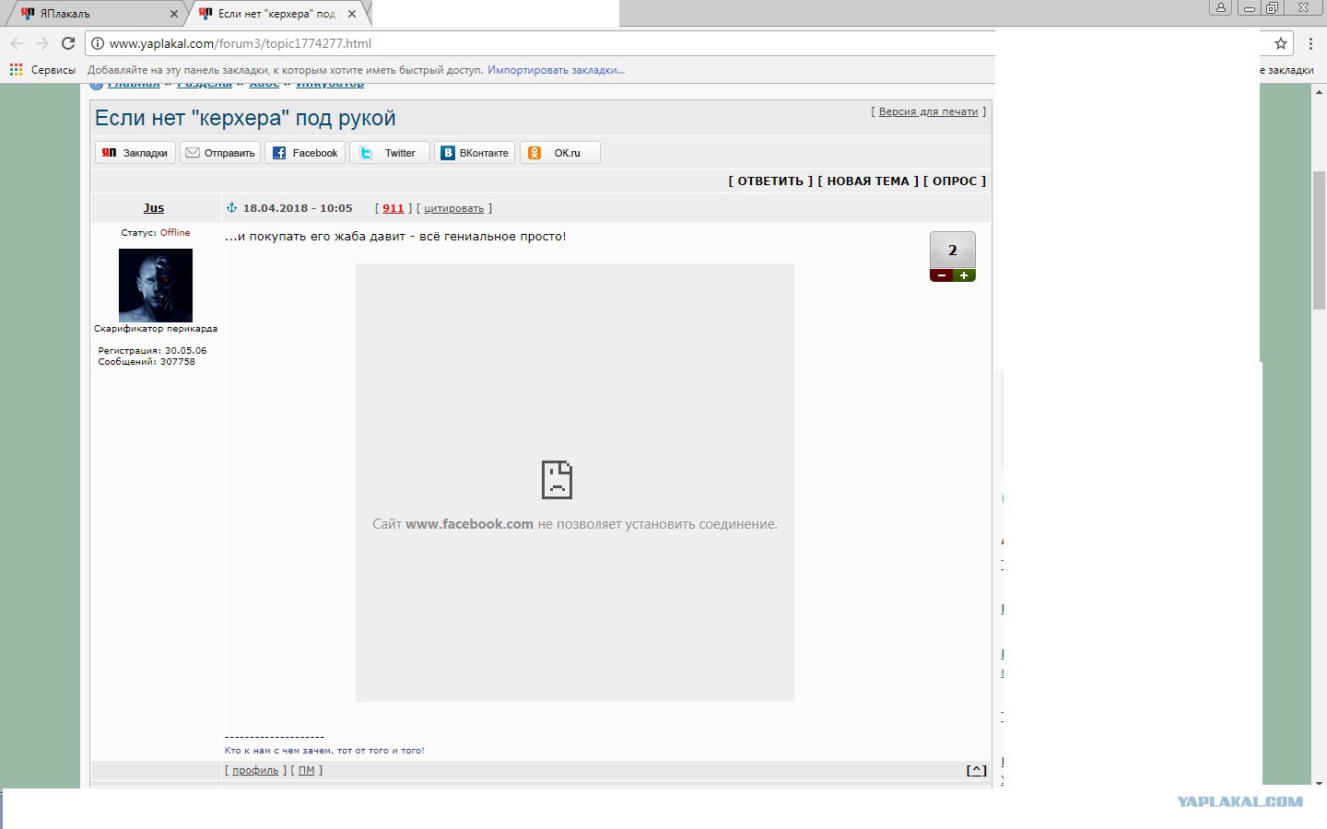1327x829 pixels.
Task: Open the Chrome user profile icon
Action: tap(1220, 7)
